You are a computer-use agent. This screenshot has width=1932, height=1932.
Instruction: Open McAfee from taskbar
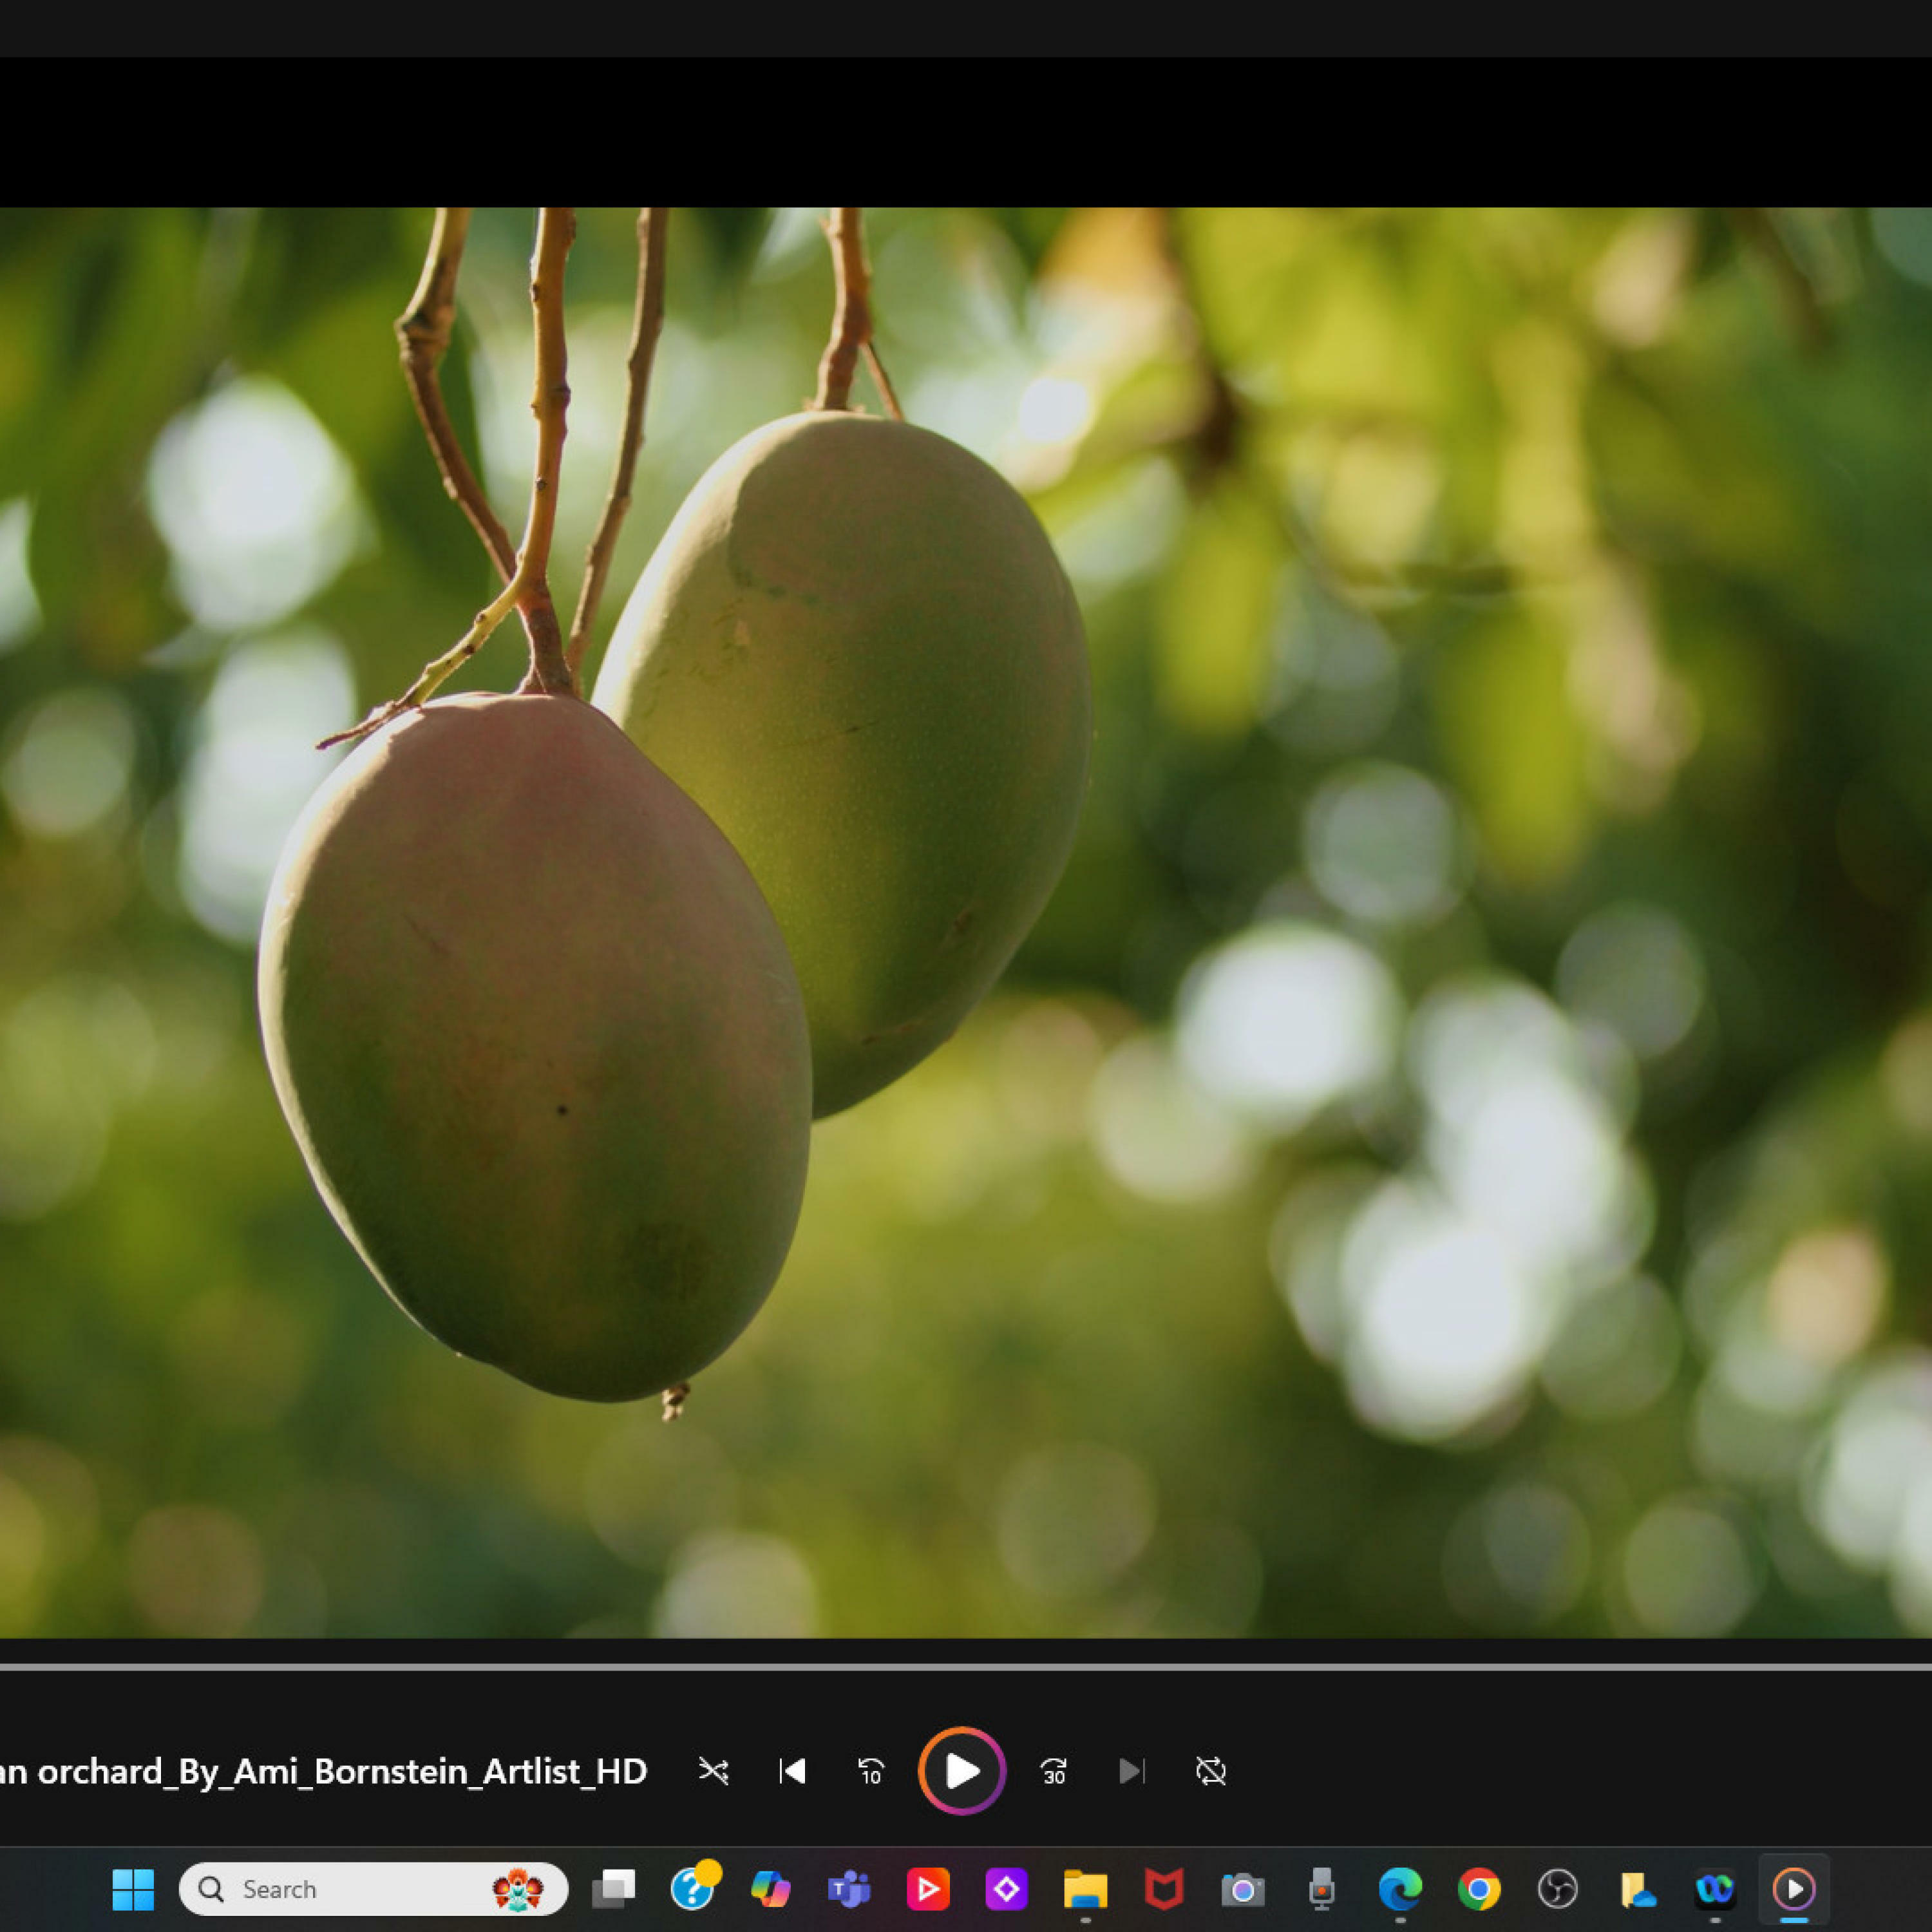pyautogui.click(x=1164, y=1889)
